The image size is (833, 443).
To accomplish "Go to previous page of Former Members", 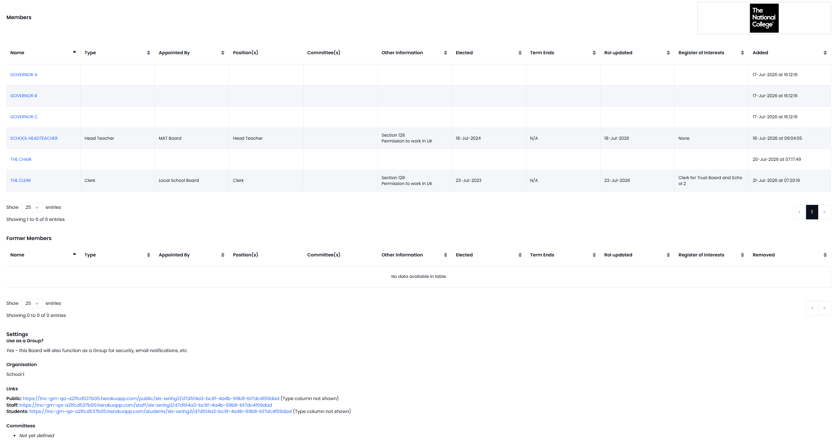I will point(812,308).
